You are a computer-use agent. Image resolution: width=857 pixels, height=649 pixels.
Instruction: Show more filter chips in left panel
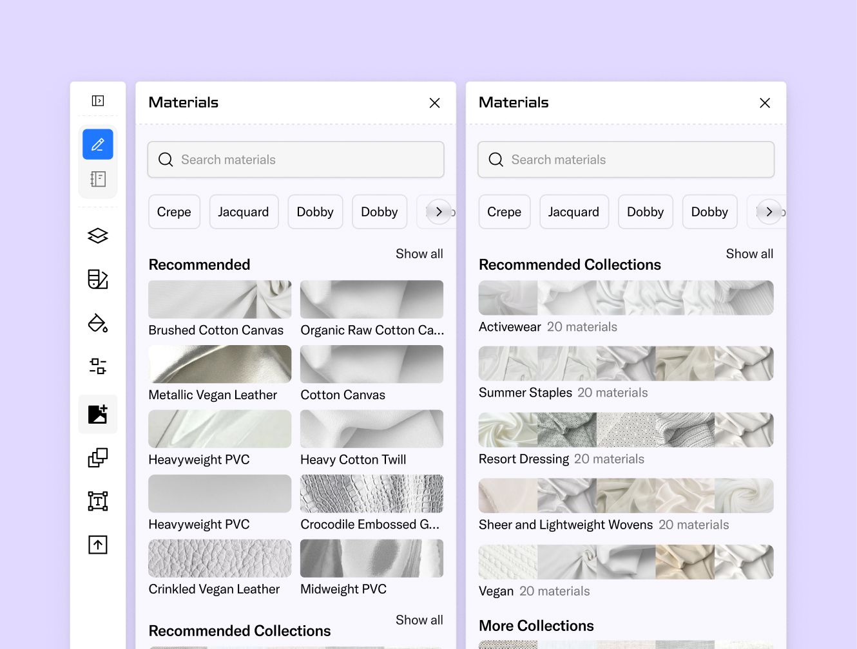439,212
